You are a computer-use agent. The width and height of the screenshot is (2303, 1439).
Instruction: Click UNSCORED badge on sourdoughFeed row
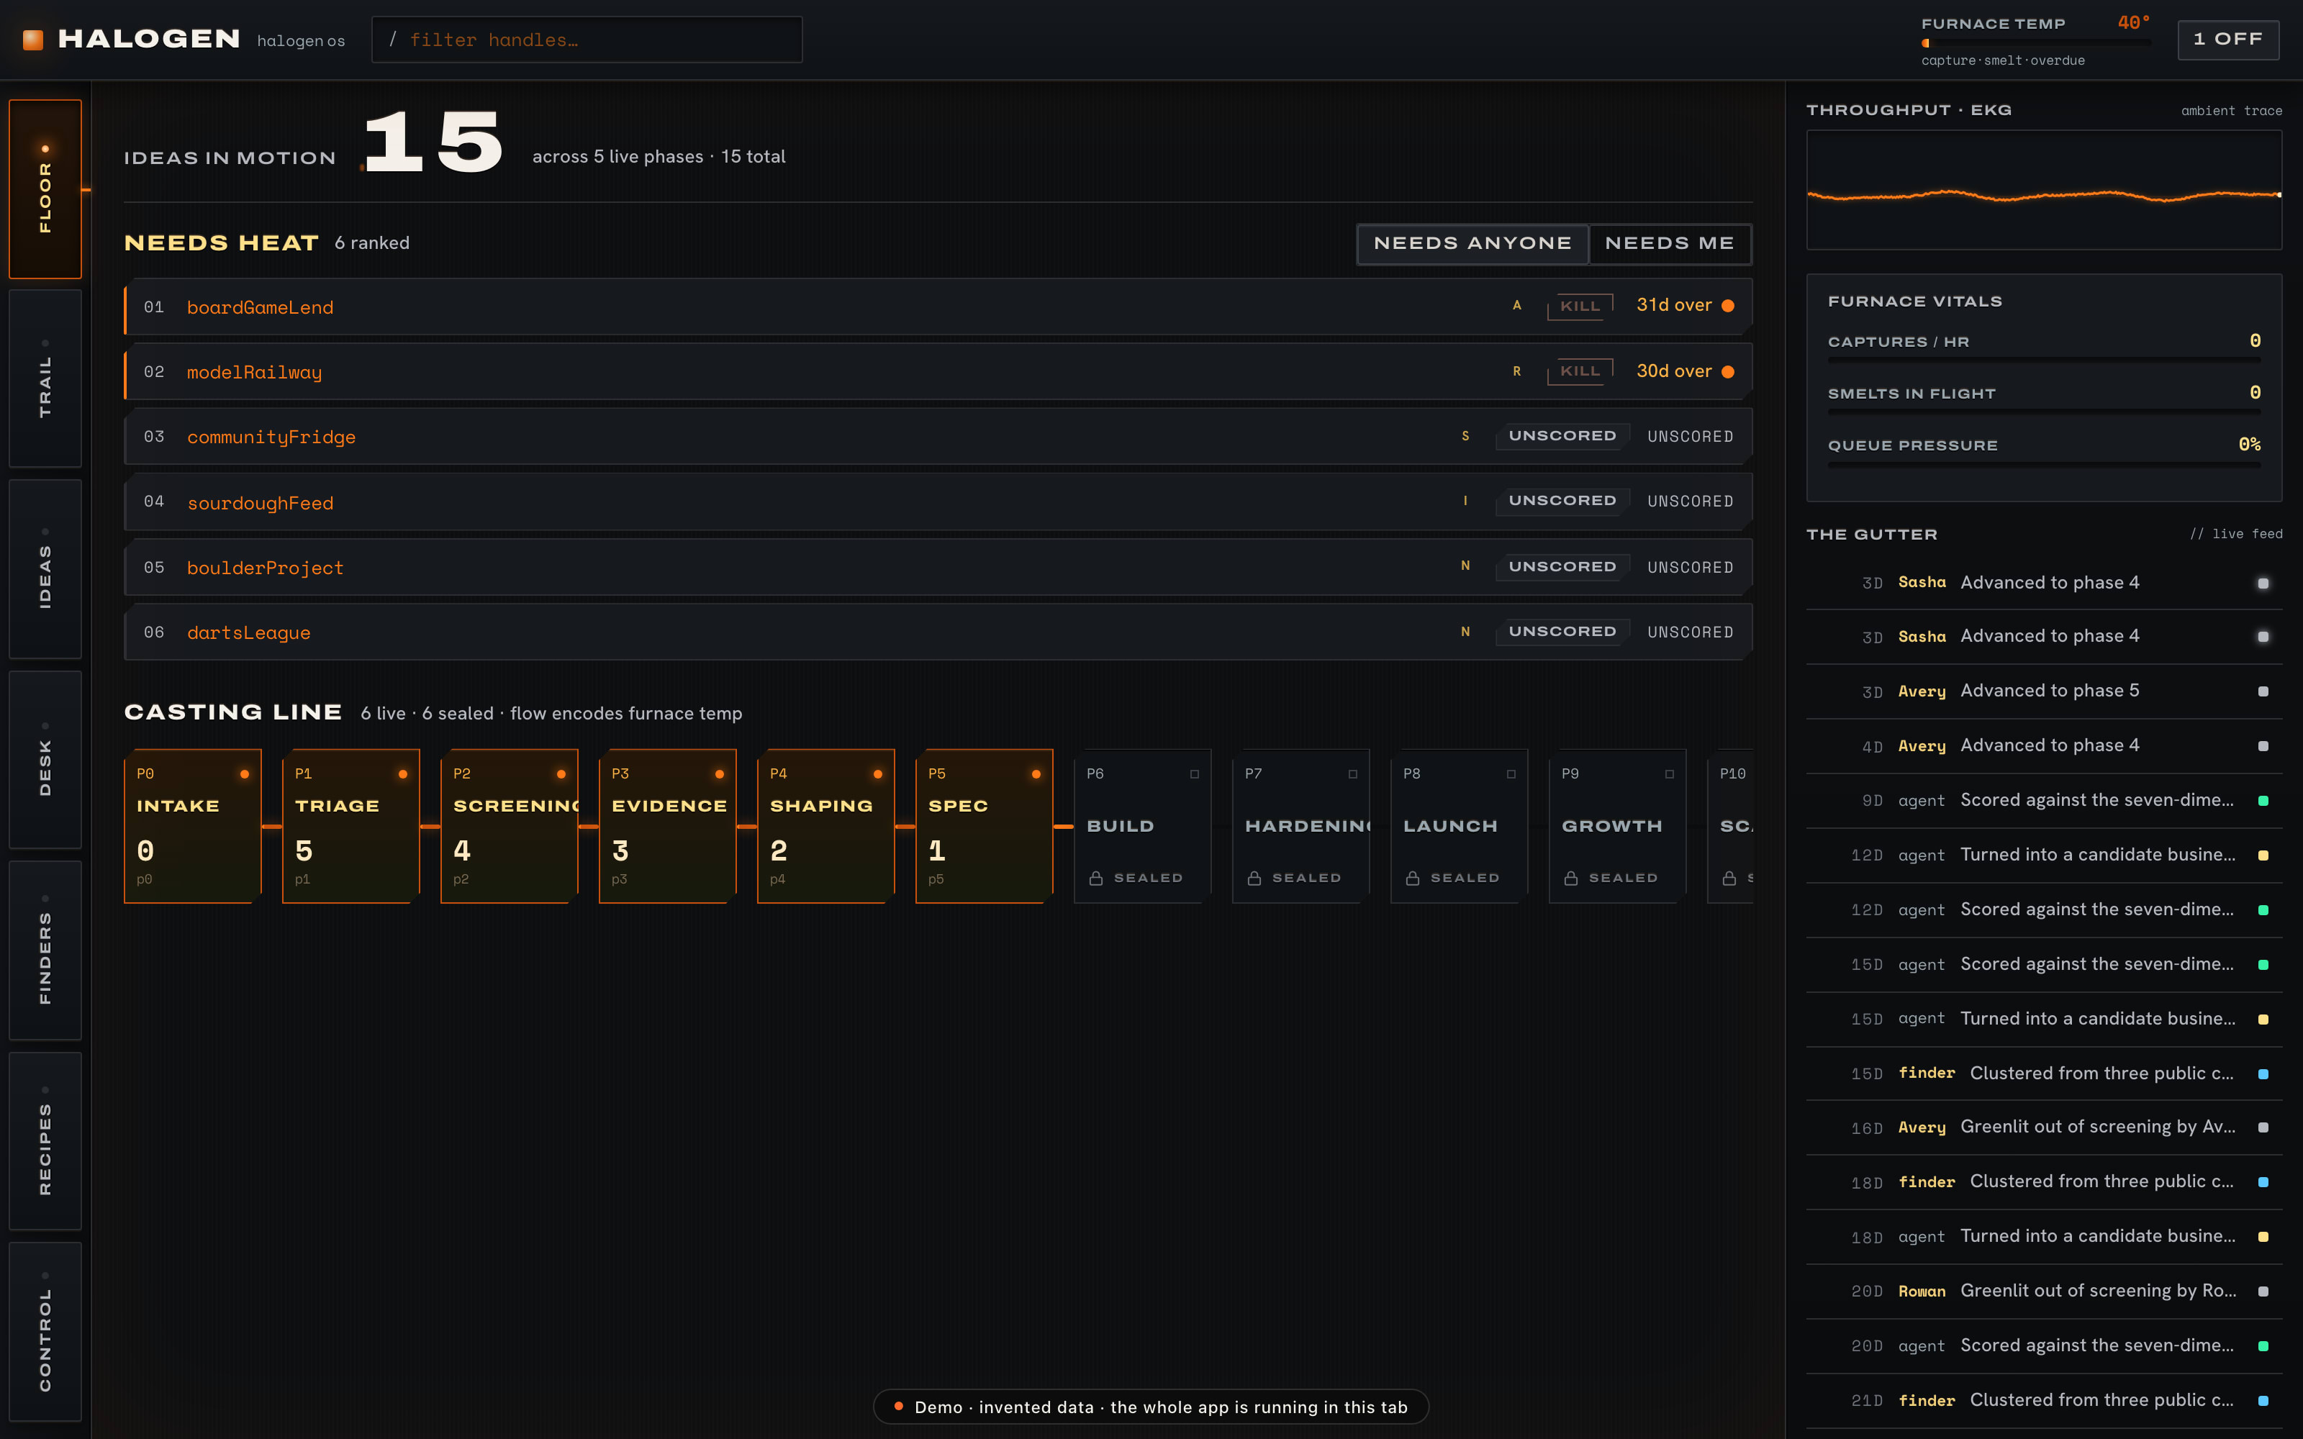click(x=1562, y=501)
